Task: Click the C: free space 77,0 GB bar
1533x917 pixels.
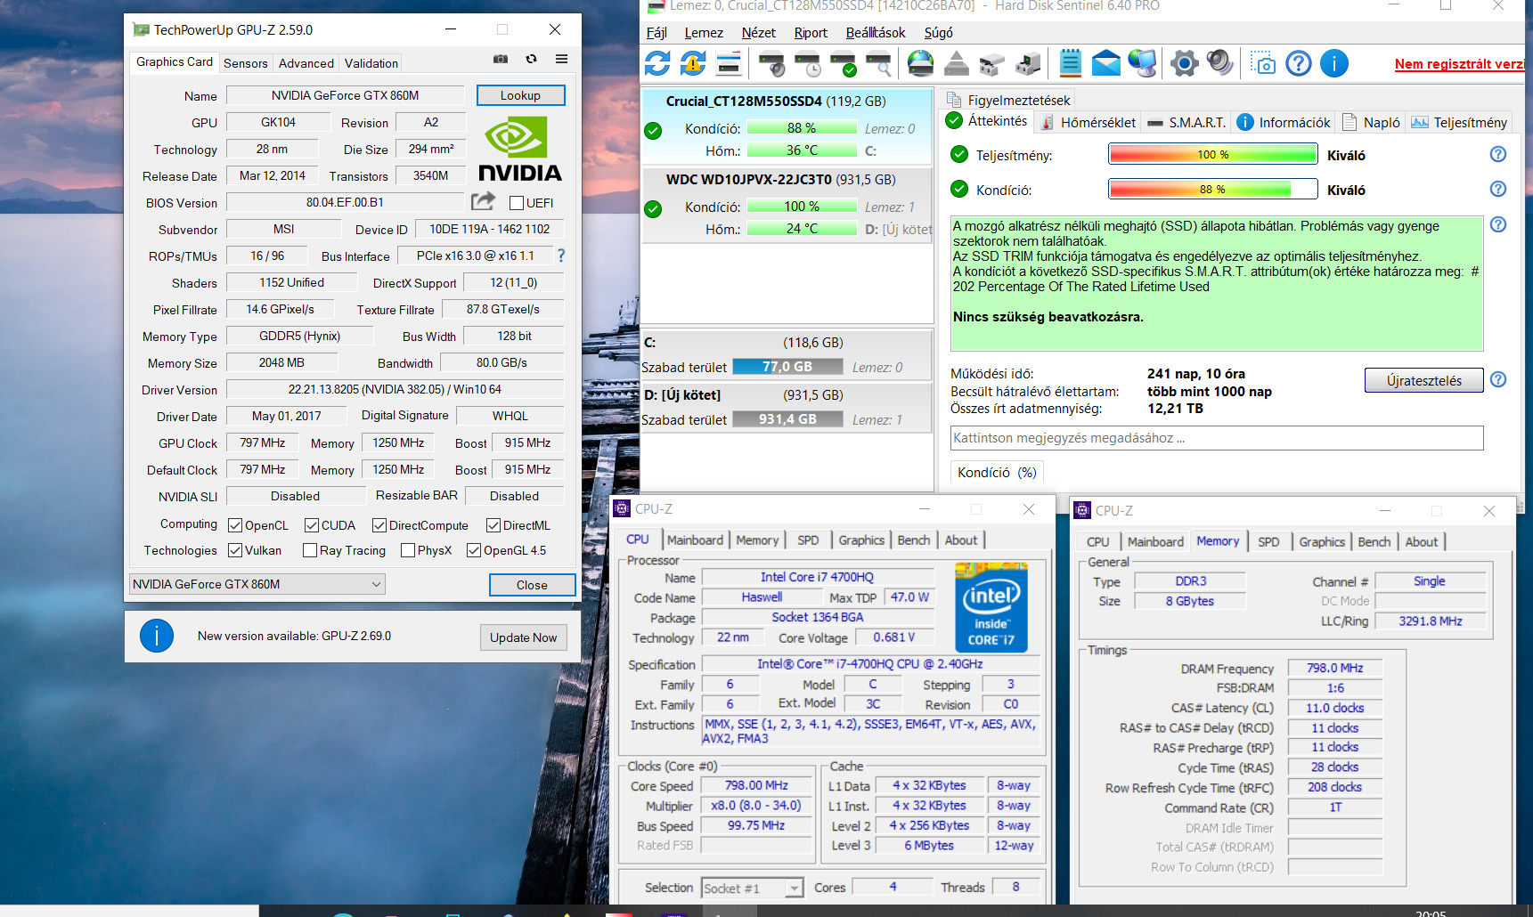Action: pyautogui.click(x=787, y=367)
